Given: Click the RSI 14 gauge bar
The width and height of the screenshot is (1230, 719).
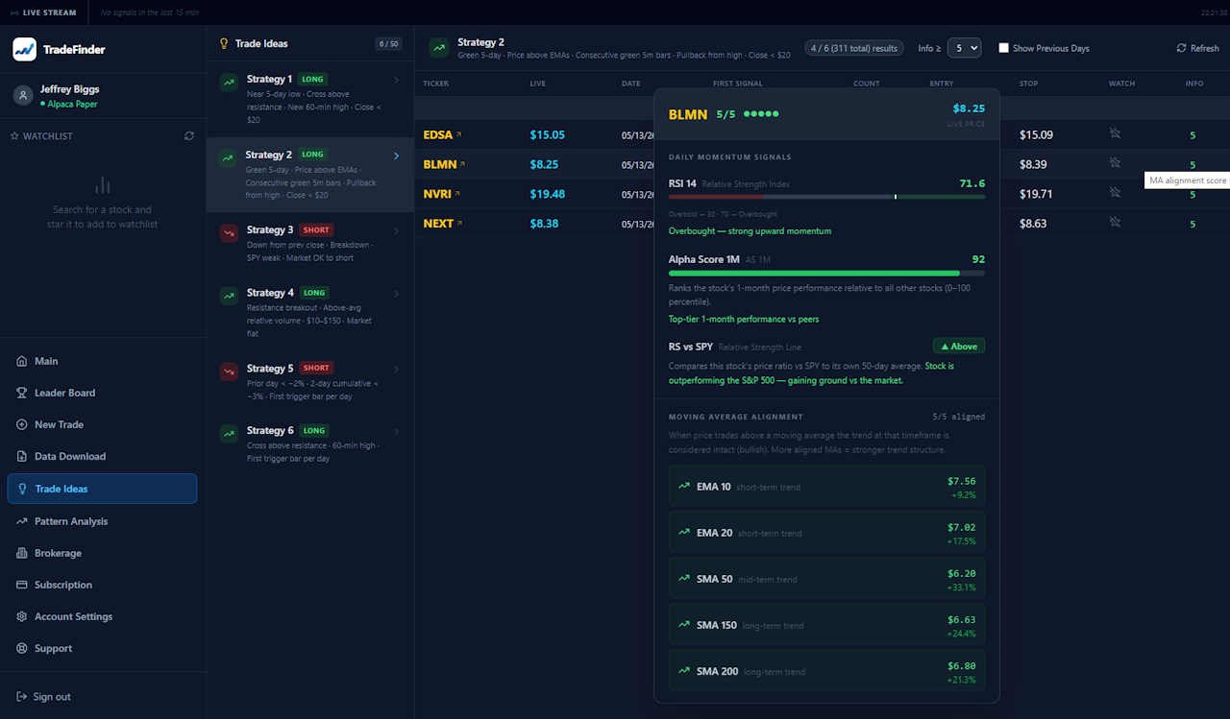Looking at the screenshot, I should pyautogui.click(x=826, y=197).
